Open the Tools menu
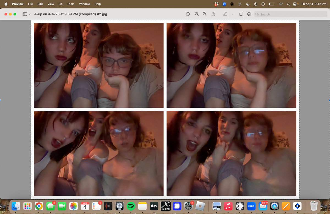The width and height of the screenshot is (330, 214). click(x=71, y=4)
